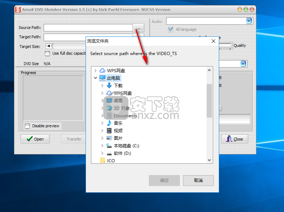284x212 pixels.
Task: Close the 浏览文件夹 dialog with X
Action: click(x=213, y=41)
